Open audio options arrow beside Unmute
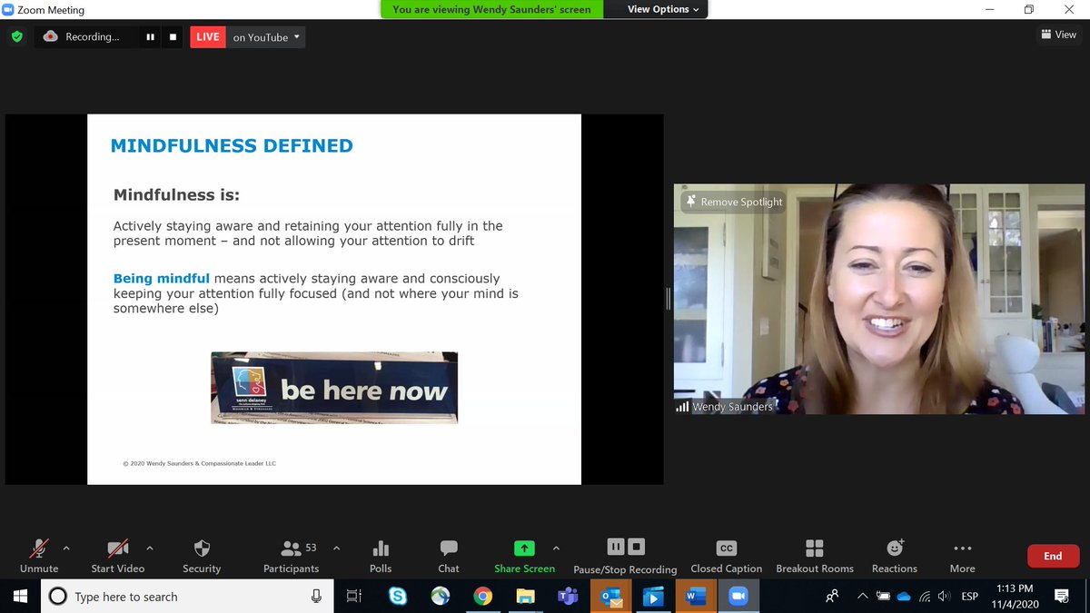The image size is (1090, 613). [x=65, y=548]
